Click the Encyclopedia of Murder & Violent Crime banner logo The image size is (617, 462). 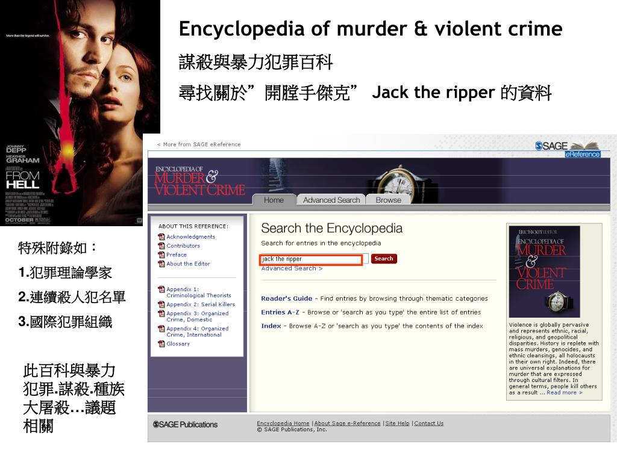(199, 181)
